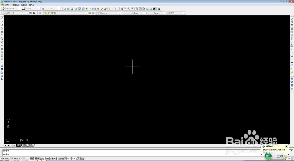The height and width of the screenshot is (161, 294).
Task: Click the Open file icon
Action: point(68,9)
